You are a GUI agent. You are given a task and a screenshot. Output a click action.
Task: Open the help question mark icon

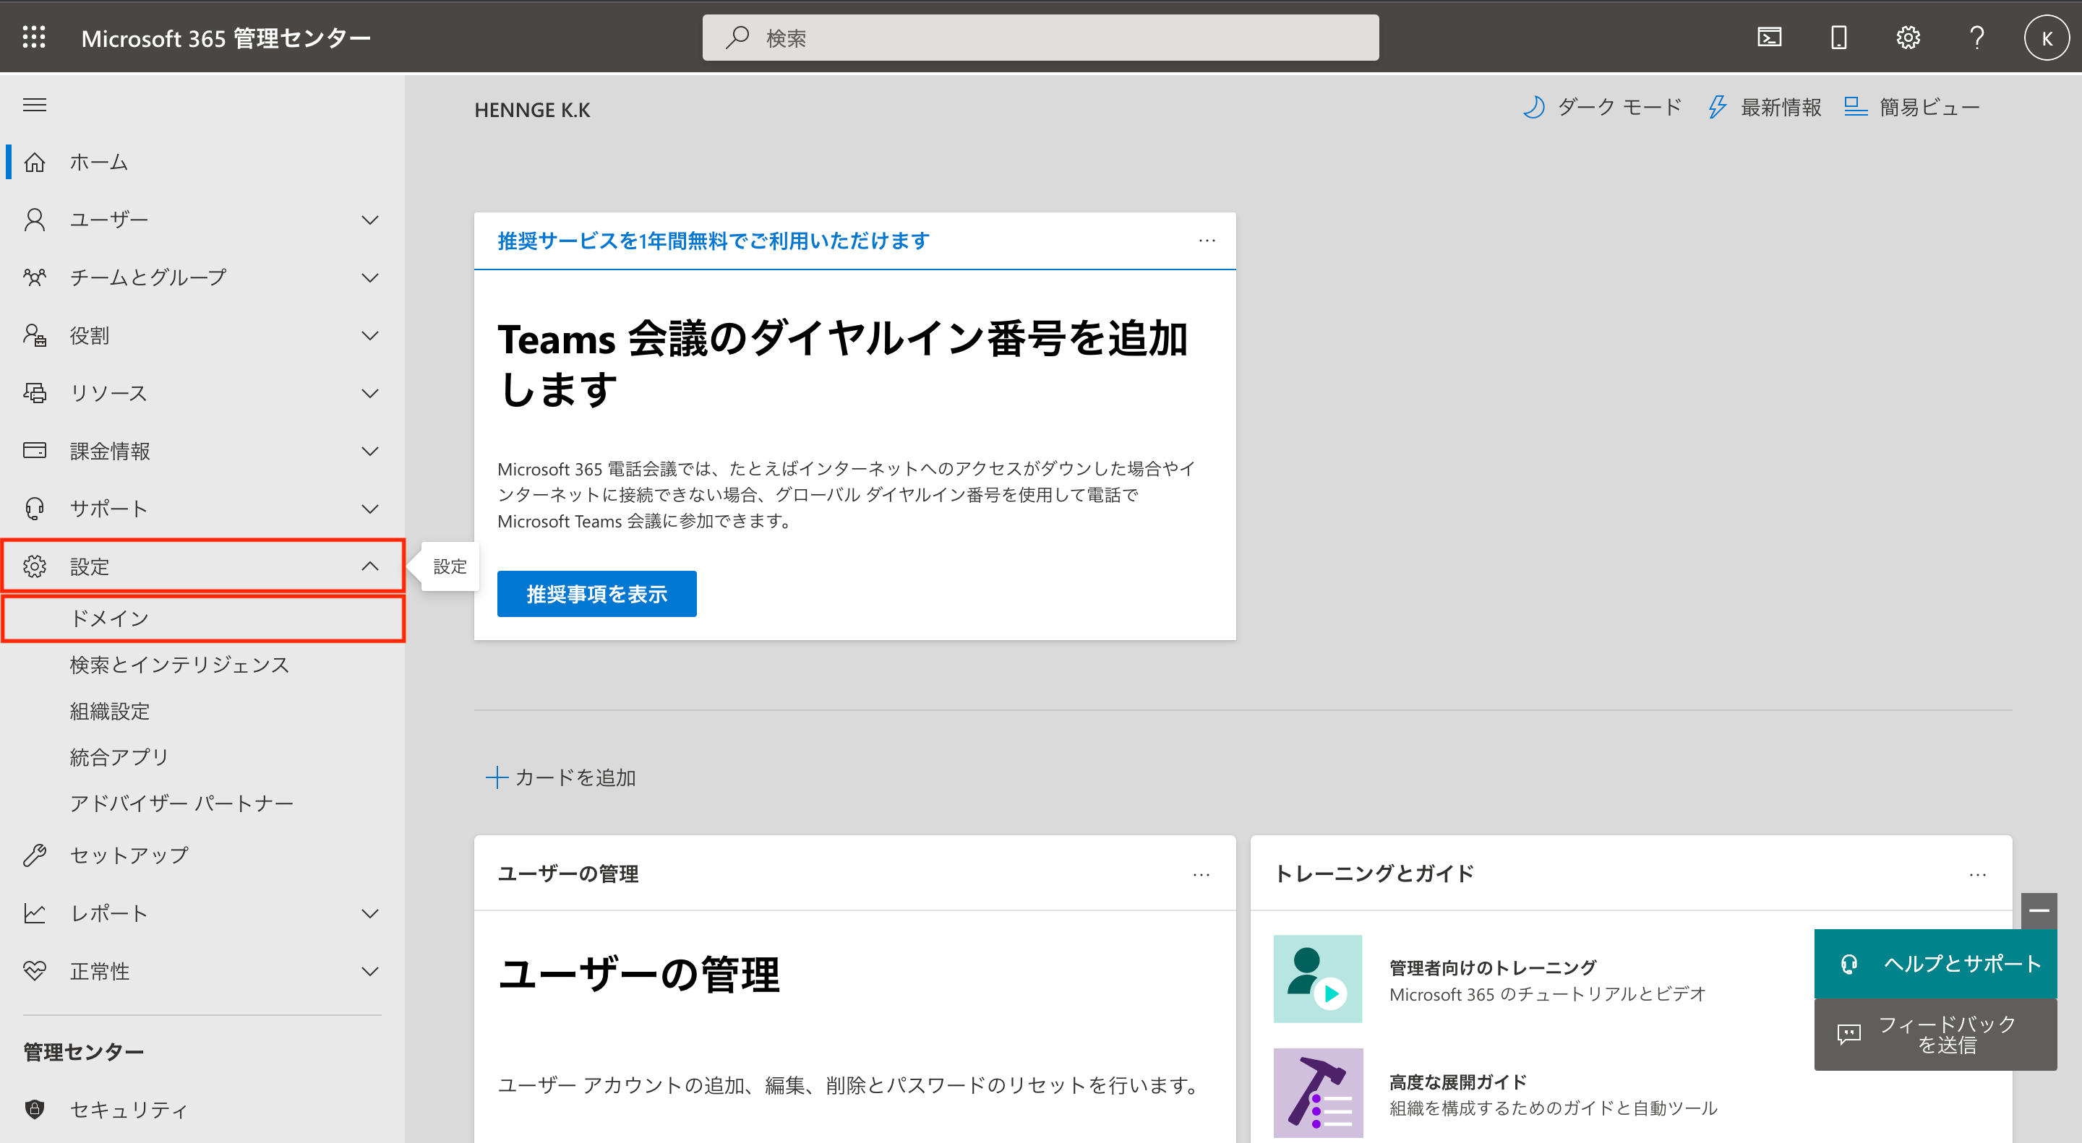pos(1977,37)
